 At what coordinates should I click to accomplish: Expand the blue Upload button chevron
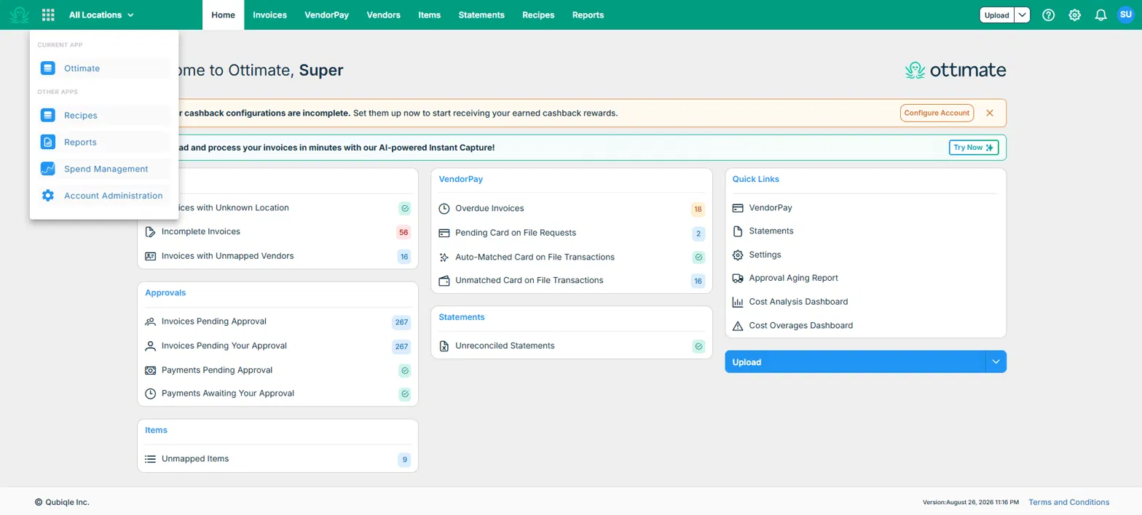click(996, 362)
